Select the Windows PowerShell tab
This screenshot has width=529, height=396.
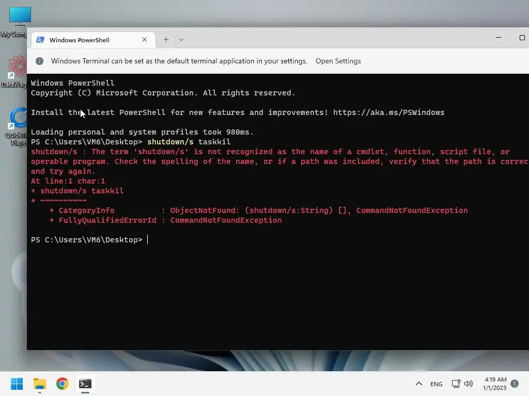(x=93, y=40)
